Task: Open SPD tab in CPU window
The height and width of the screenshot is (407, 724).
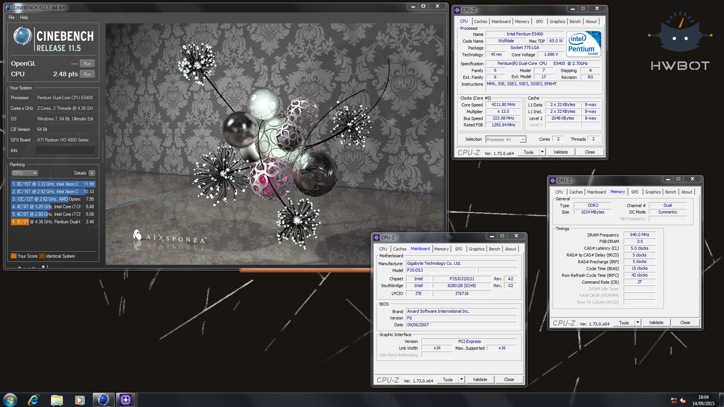Action: [x=540, y=22]
